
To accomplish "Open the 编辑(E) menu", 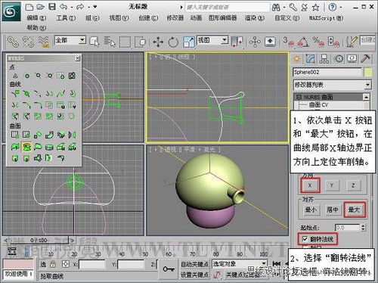I will (36, 18).
